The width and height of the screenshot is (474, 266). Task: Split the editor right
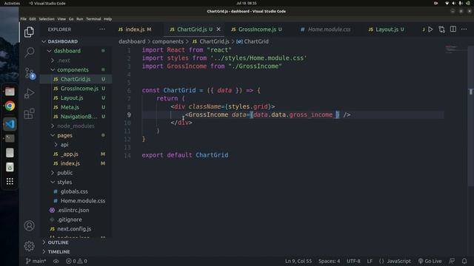point(453,30)
